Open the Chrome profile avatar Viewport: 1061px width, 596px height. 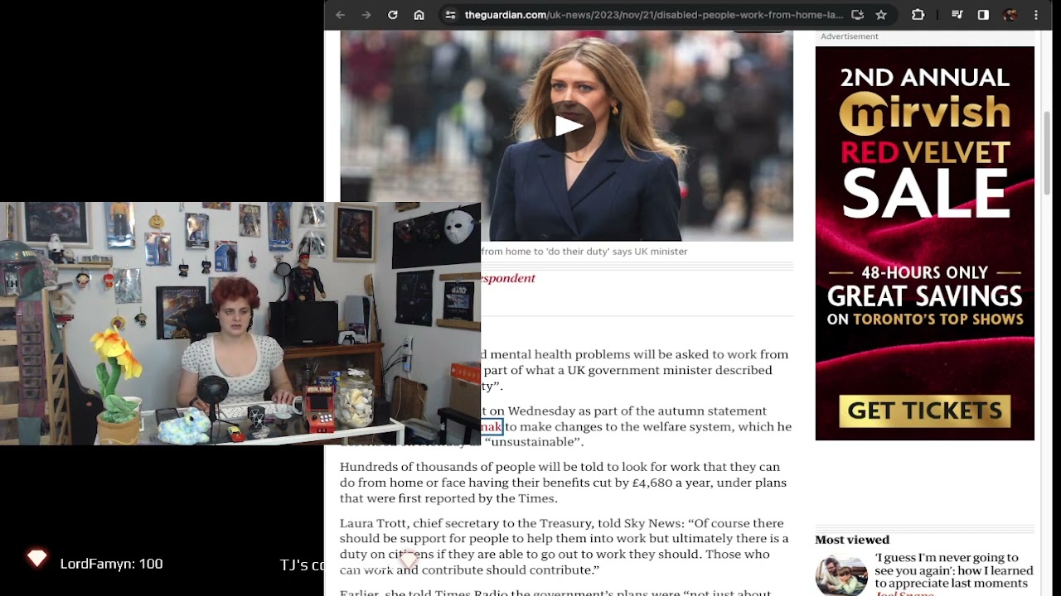(x=1010, y=15)
